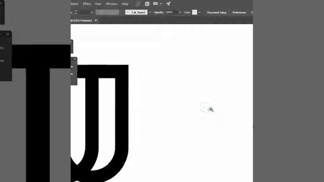Click the Preferences button
The image size is (324, 182).
click(239, 12)
